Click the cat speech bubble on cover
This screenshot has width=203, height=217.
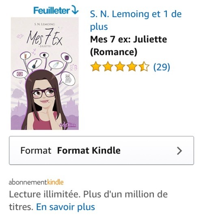[68, 79]
